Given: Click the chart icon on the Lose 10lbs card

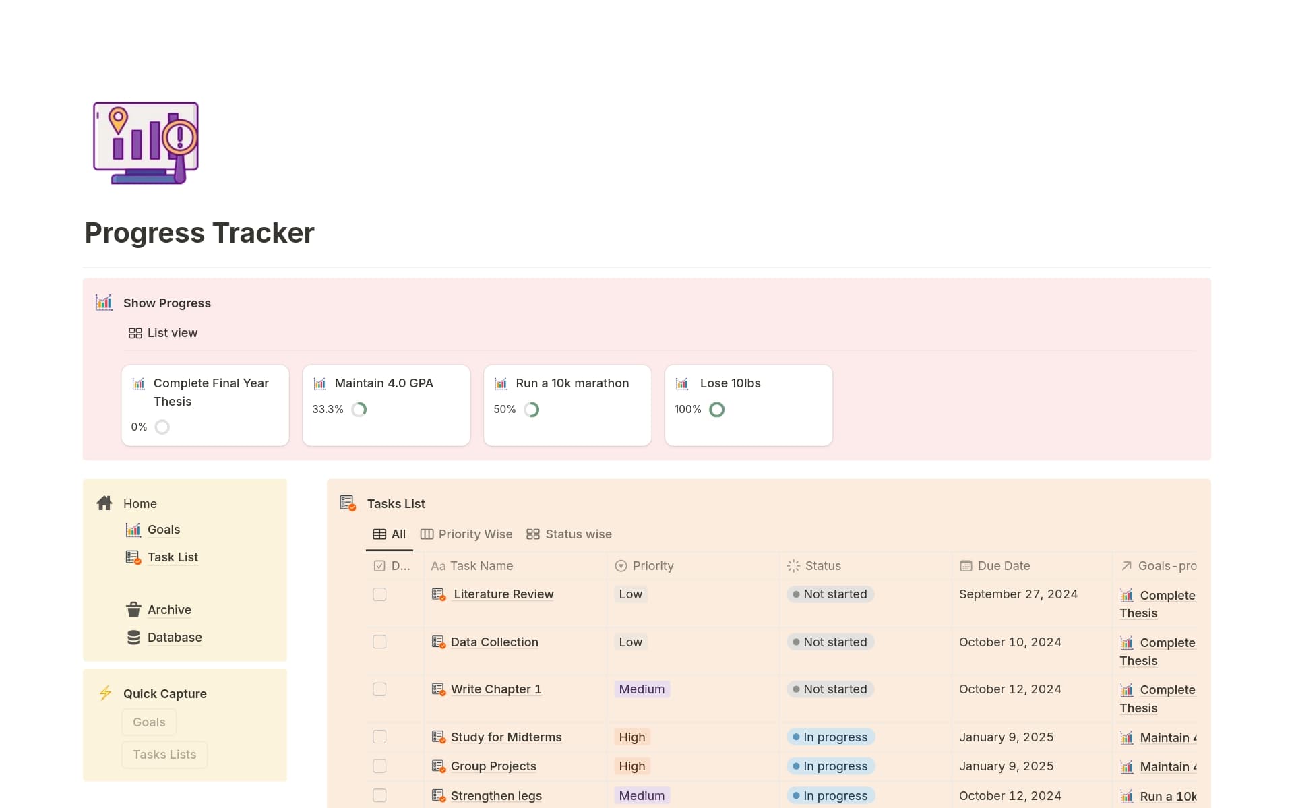Looking at the screenshot, I should coord(682,383).
